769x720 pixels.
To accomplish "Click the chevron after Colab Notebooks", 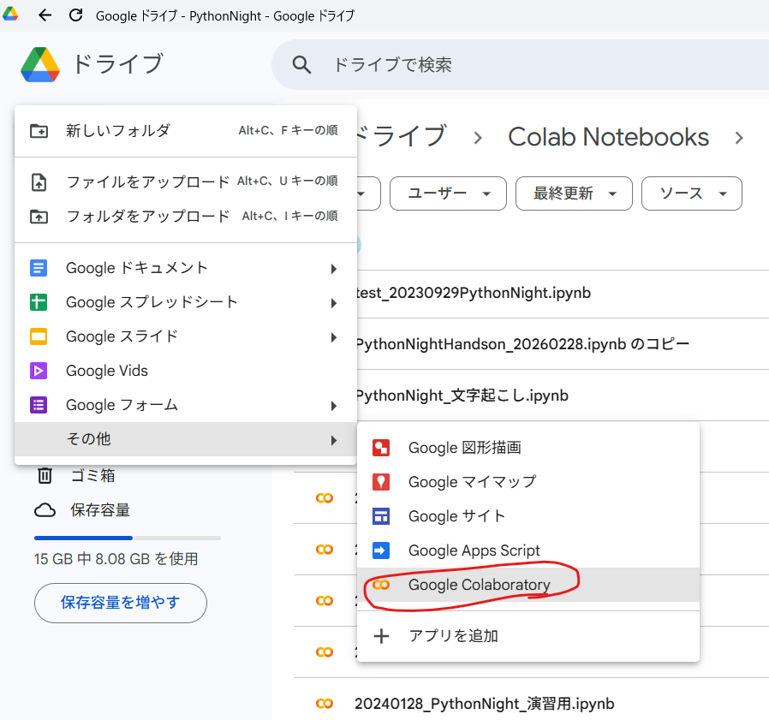I will coord(739,139).
